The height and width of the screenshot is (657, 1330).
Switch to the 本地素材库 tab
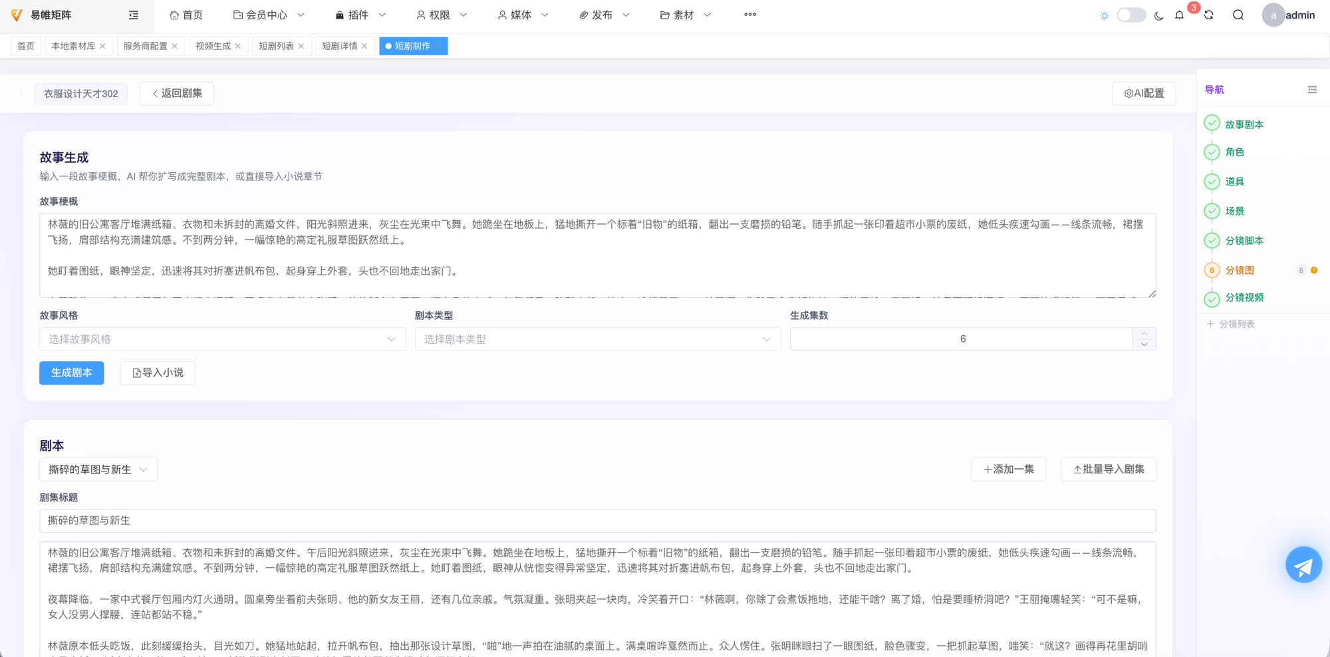coord(73,46)
